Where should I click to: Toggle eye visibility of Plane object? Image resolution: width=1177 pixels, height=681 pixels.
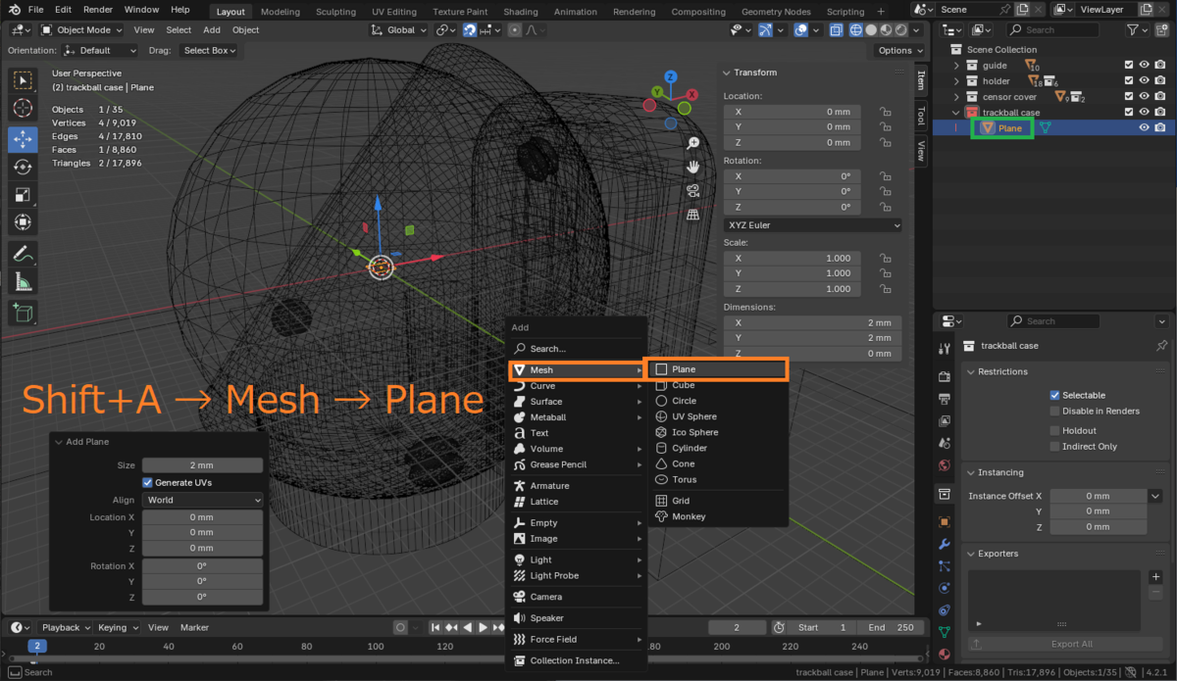coord(1144,128)
